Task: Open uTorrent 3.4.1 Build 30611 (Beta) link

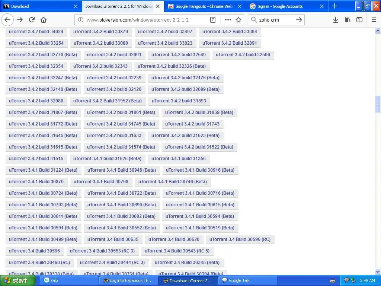Action: 43,216
